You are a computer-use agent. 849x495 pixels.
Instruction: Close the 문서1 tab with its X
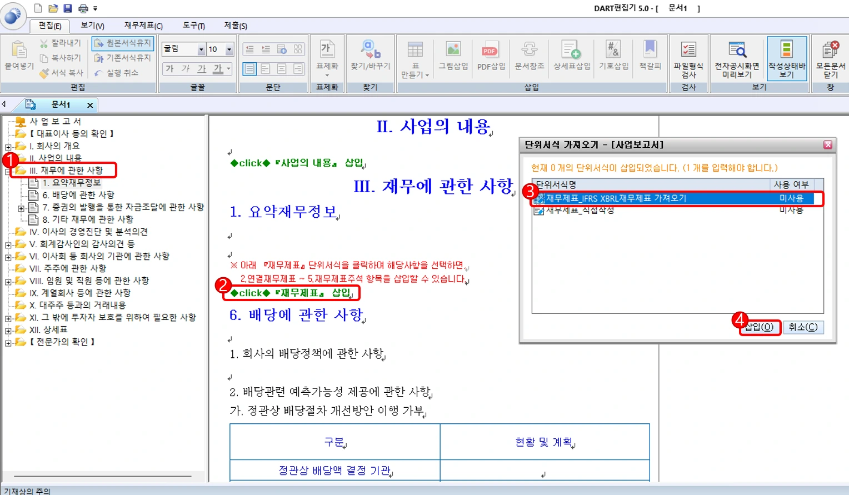[89, 105]
